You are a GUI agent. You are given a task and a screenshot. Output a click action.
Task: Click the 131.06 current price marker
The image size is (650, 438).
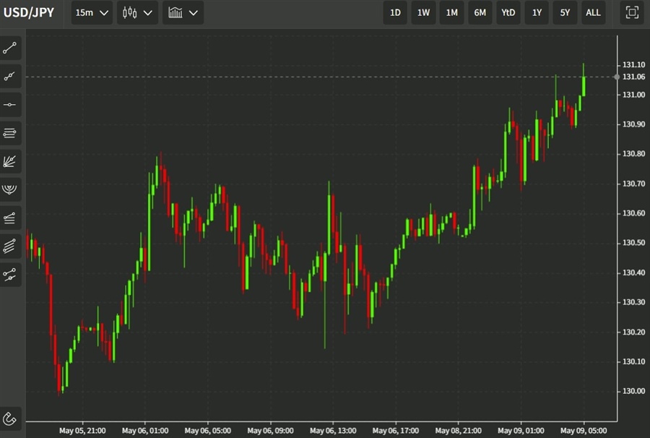(633, 77)
